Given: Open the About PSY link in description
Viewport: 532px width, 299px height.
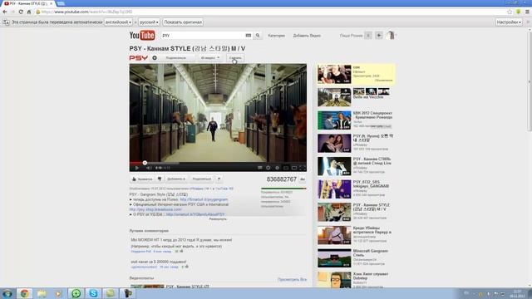Looking at the screenshot, I should point(195,214).
